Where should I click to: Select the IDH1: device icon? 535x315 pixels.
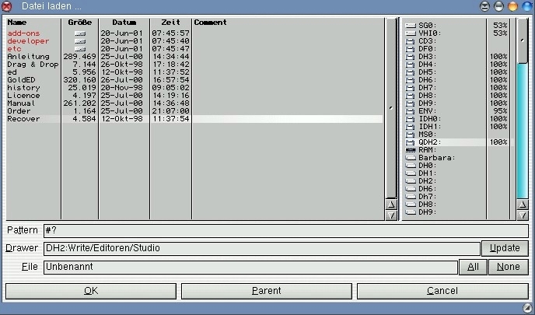click(411, 127)
